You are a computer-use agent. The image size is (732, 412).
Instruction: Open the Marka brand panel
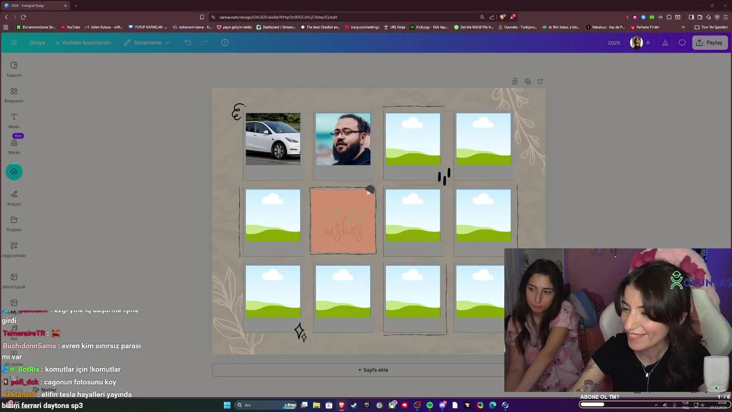coord(14,146)
